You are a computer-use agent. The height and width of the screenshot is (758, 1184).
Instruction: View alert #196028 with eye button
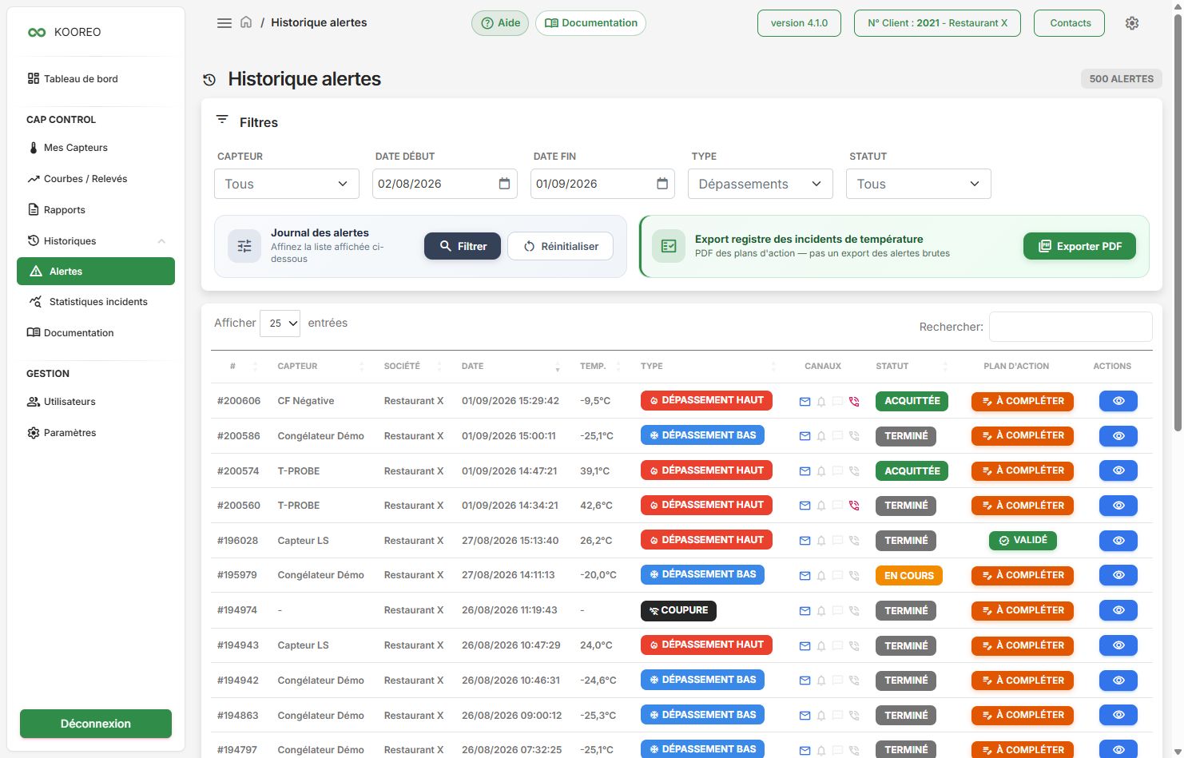pyautogui.click(x=1118, y=541)
